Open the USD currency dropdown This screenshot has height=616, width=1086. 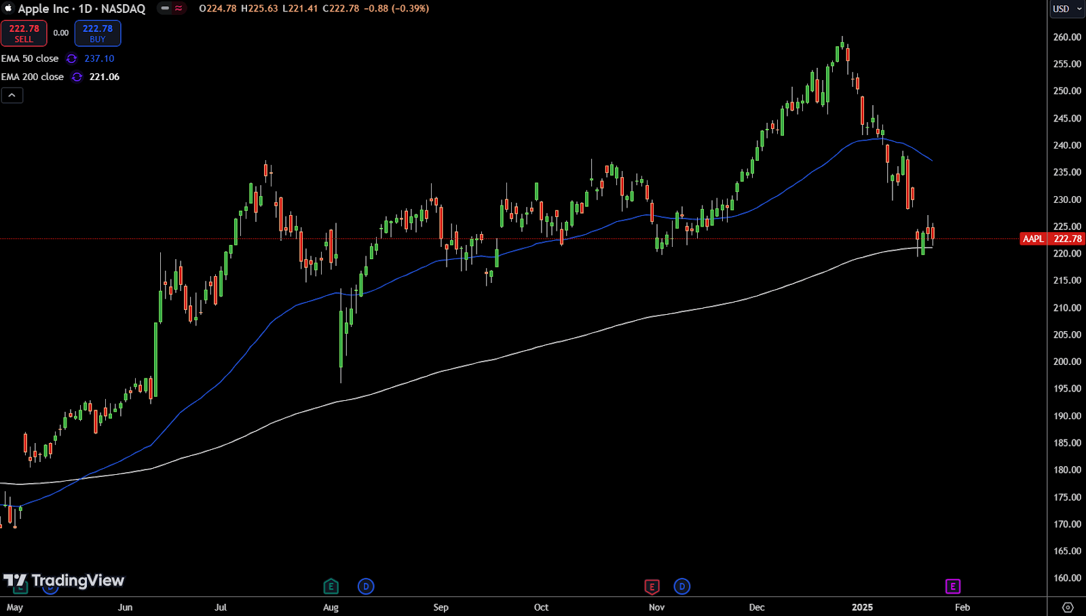(x=1067, y=9)
